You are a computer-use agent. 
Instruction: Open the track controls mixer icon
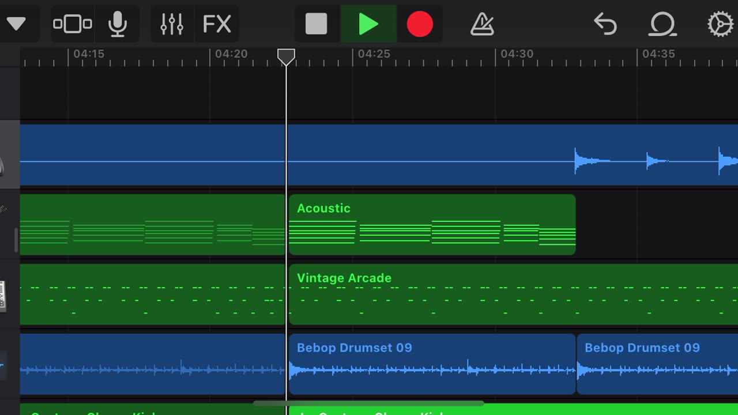point(171,24)
